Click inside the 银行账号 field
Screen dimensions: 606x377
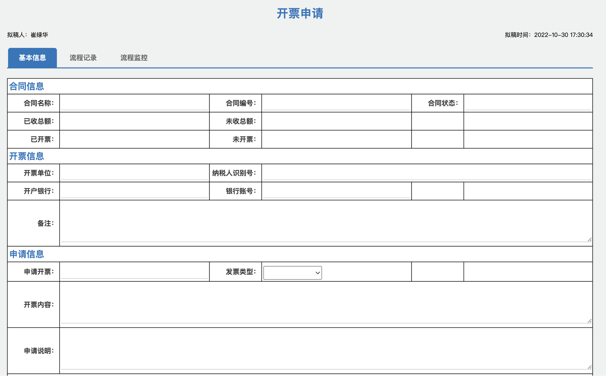pos(336,191)
